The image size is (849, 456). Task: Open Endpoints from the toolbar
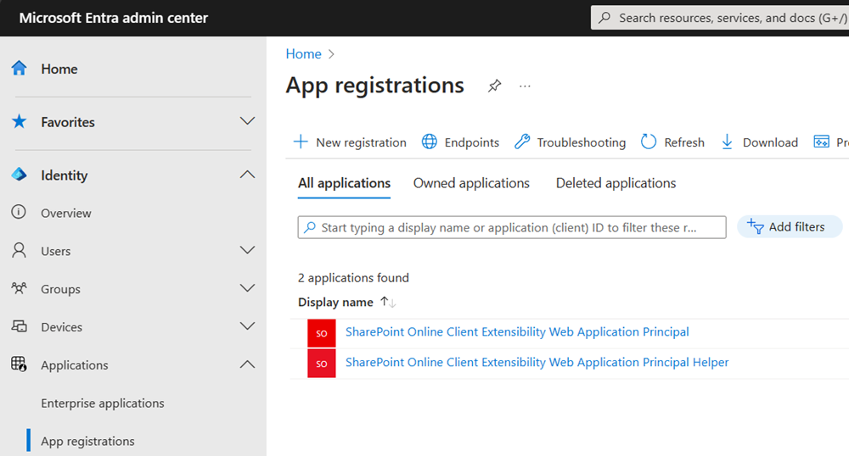tap(461, 142)
